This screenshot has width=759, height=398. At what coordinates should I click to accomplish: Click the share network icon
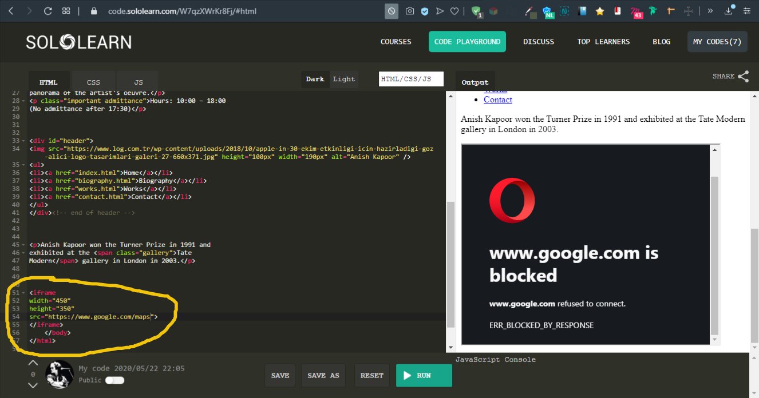click(x=743, y=76)
